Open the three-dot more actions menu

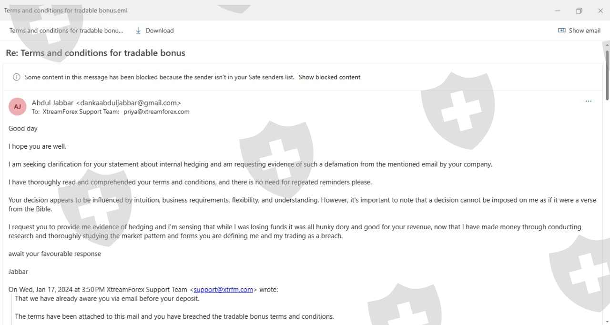(588, 101)
